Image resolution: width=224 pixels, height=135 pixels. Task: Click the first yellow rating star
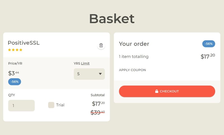pos(10,50)
